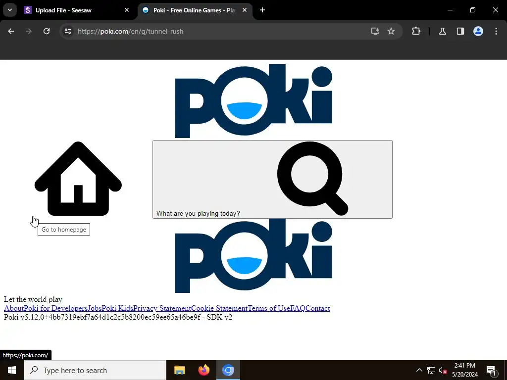507x380 pixels.
Task: Click the top Poki logo
Action: (253, 101)
